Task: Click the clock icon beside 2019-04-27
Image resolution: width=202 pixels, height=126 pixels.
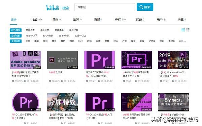Action: [62, 123]
